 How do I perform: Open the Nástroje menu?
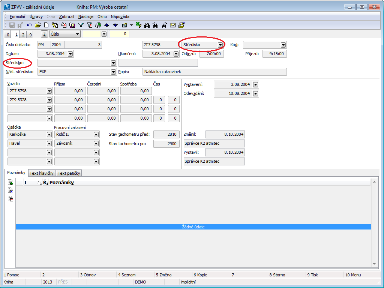pyautogui.click(x=86, y=16)
